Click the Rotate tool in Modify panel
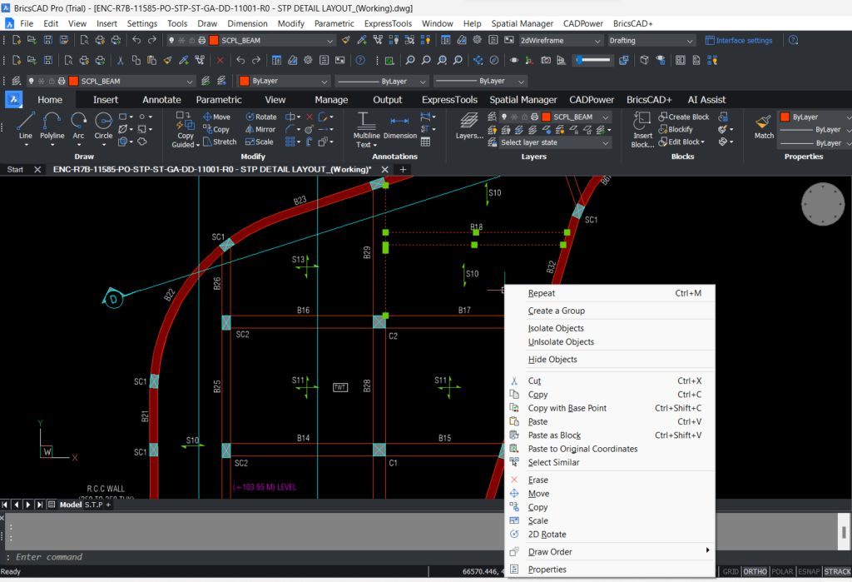 260,117
